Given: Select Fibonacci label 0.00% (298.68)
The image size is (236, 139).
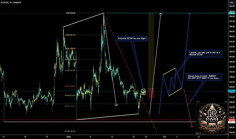Looking at the screenshot, I should [71, 13].
